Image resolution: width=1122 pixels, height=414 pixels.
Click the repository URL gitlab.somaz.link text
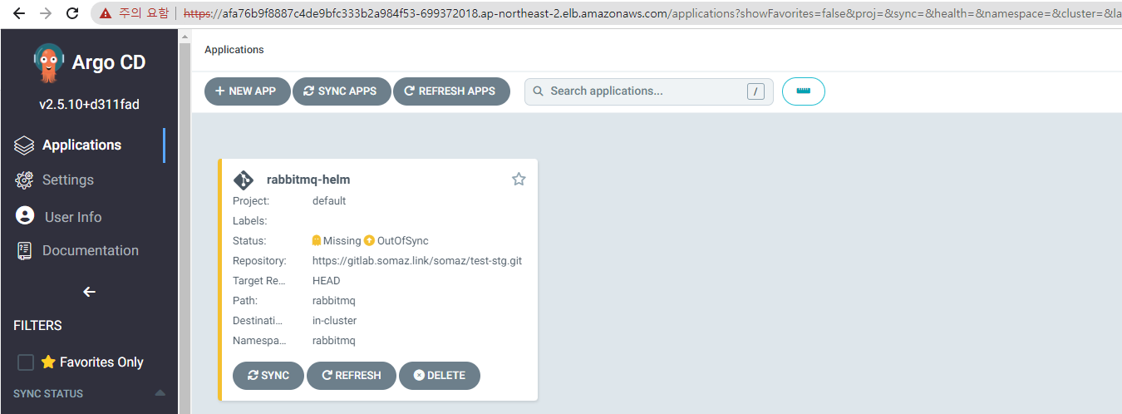417,260
